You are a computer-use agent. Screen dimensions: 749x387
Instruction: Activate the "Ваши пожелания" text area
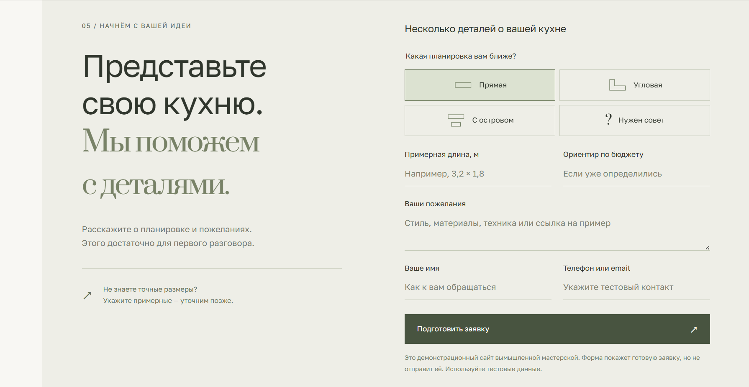pyautogui.click(x=557, y=231)
